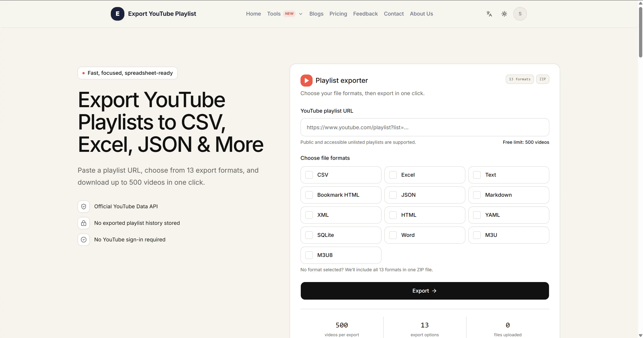Check the Excel format checkbox

click(393, 175)
